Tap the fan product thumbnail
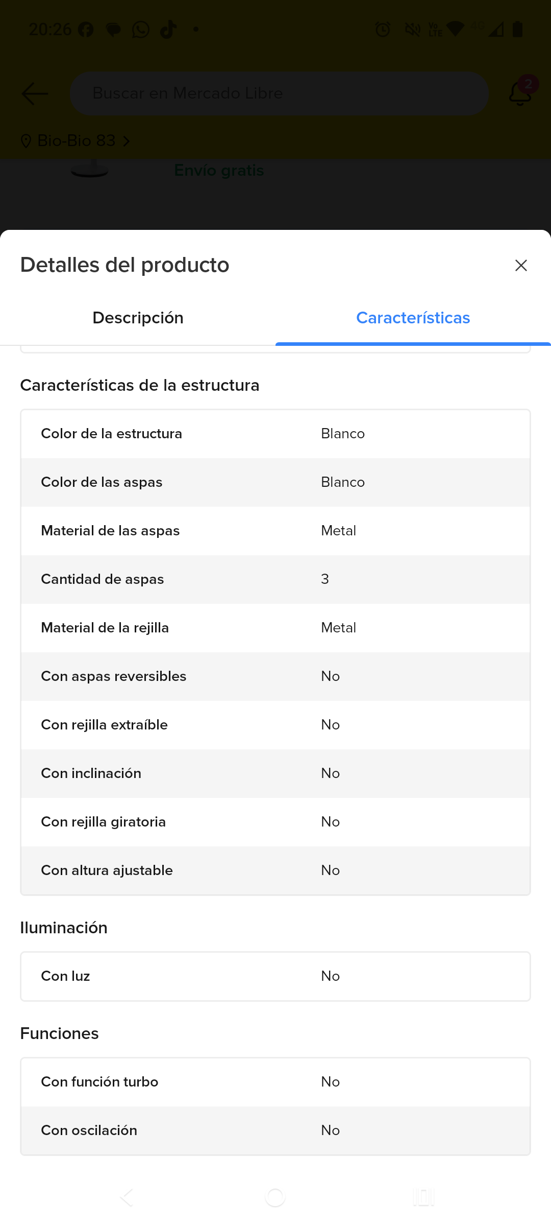Screen dimensions: 551x1226 click(x=90, y=170)
